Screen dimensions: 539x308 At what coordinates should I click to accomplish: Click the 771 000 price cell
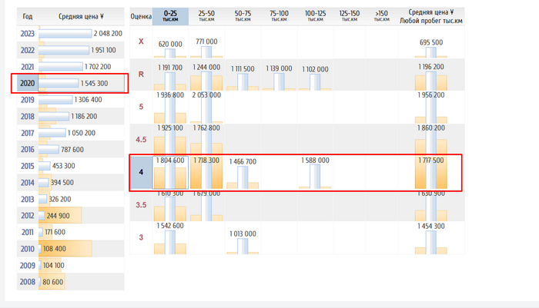[x=206, y=41]
